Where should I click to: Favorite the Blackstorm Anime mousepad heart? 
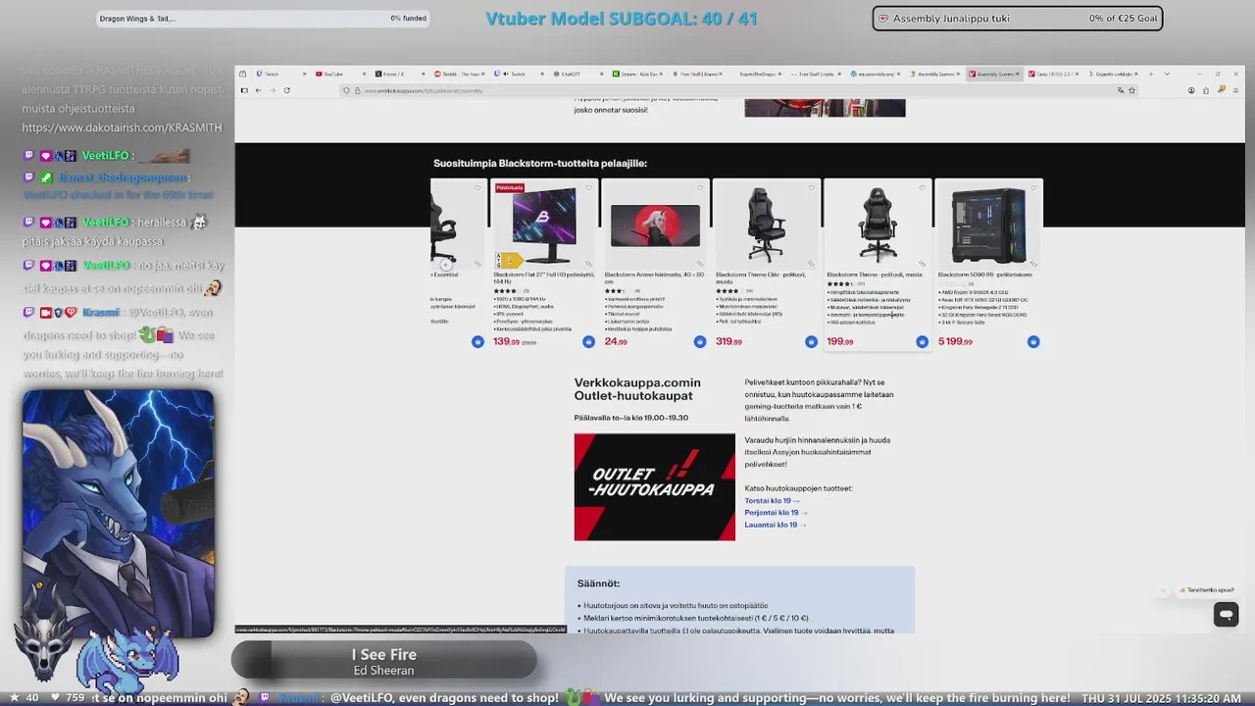(x=700, y=187)
